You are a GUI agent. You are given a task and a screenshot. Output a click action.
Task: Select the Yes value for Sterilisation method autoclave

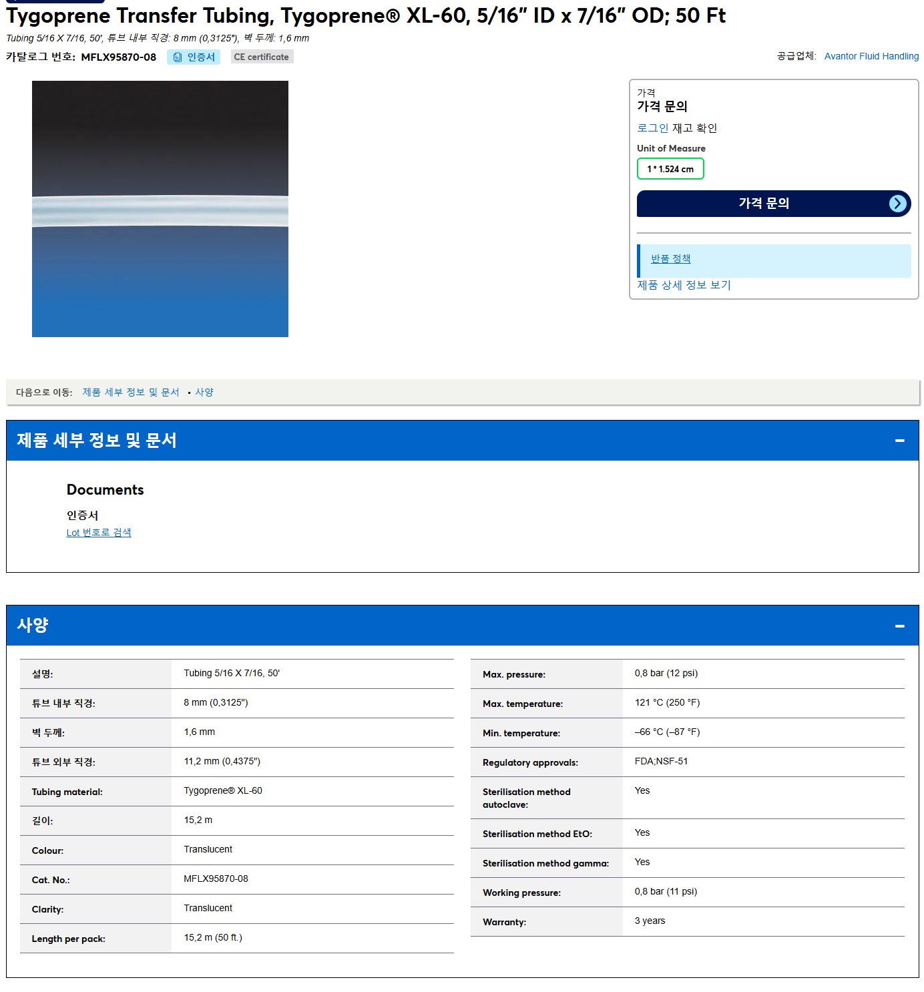pos(642,791)
